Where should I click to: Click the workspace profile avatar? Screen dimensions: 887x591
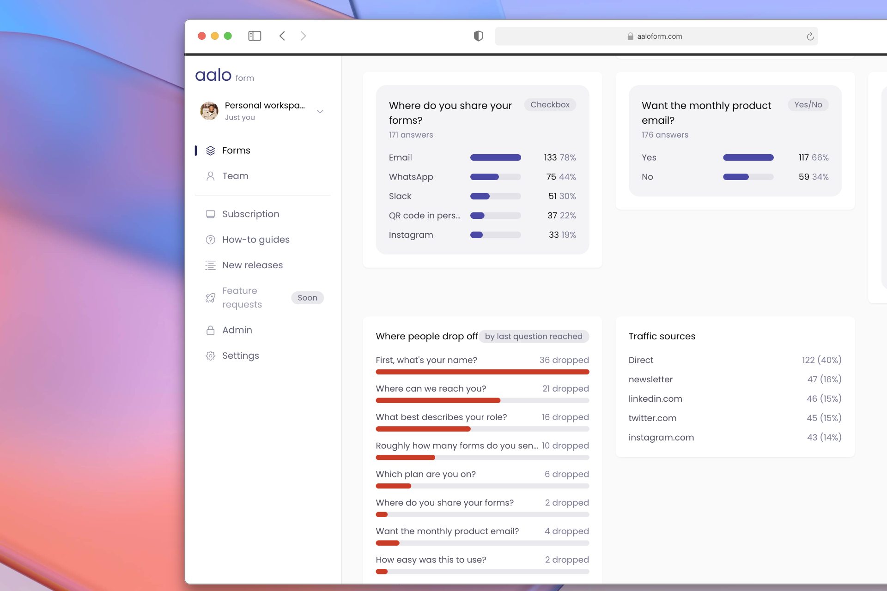point(209,111)
